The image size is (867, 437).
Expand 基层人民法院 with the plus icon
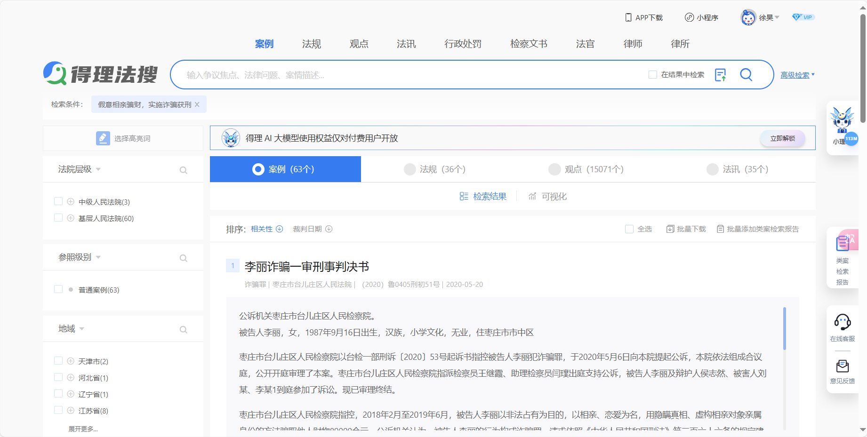[71, 218]
